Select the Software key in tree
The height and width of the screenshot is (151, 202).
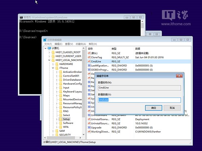pos(68,123)
